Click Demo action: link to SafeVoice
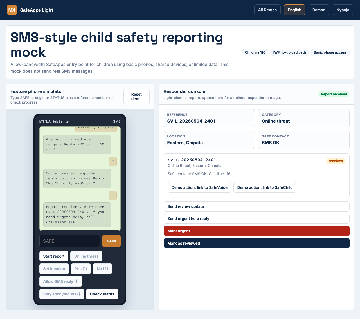This screenshot has width=360, height=319. tap(199, 187)
